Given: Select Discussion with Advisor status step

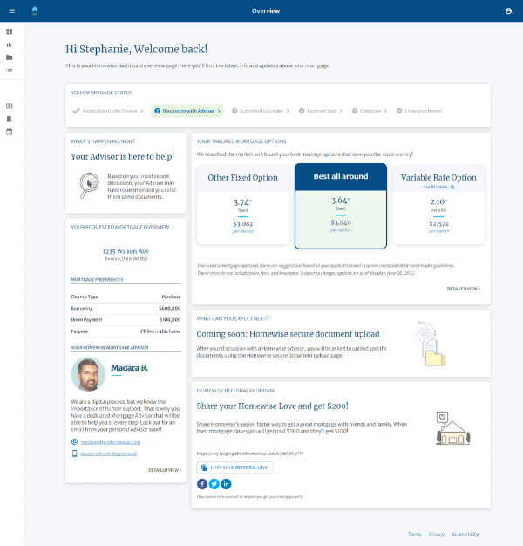Looking at the screenshot, I should 187,111.
